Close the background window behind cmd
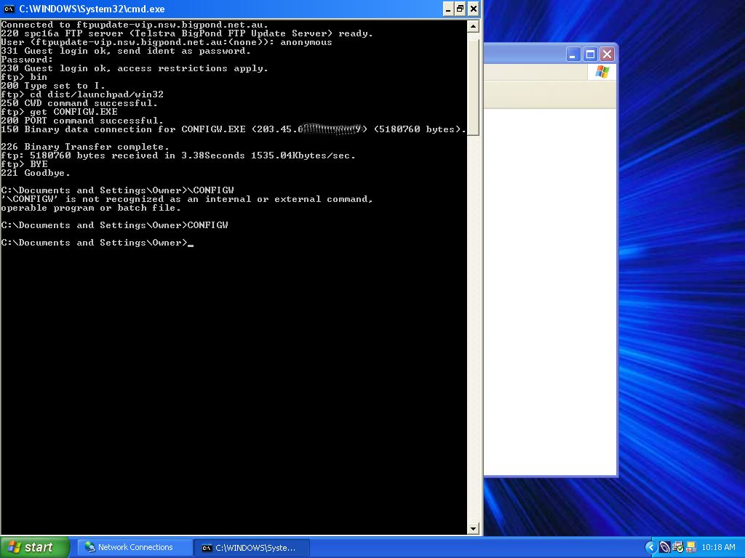Viewport: 745px width, 558px height. (607, 54)
